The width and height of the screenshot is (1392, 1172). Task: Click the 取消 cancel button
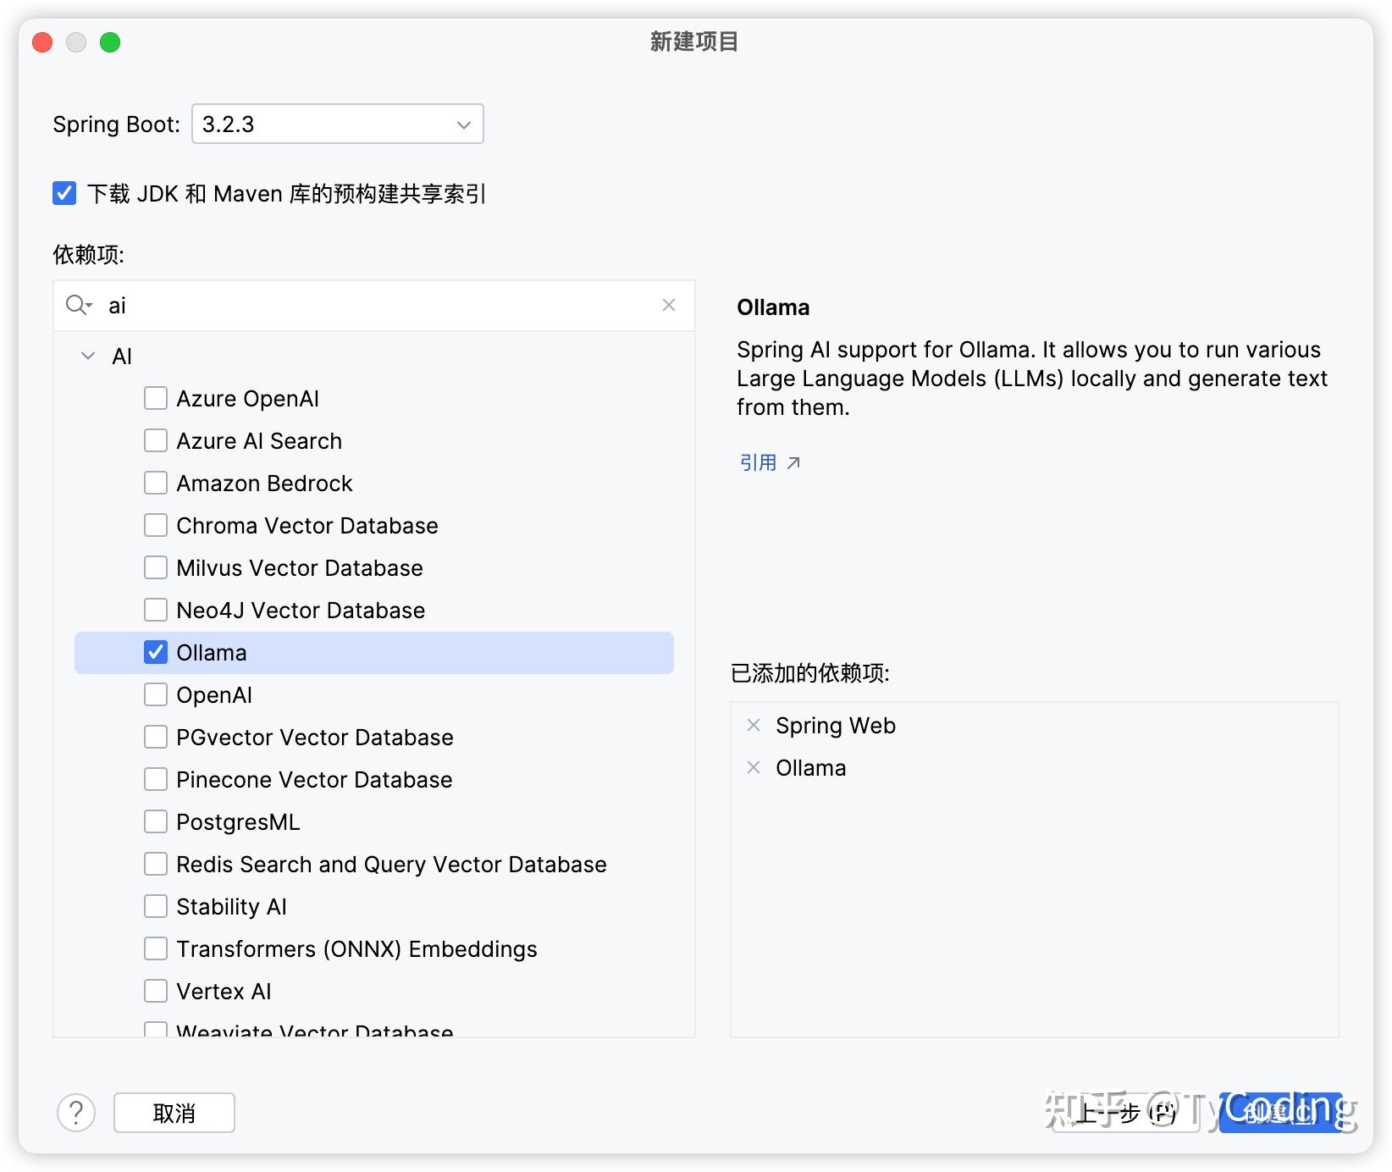pyautogui.click(x=174, y=1113)
